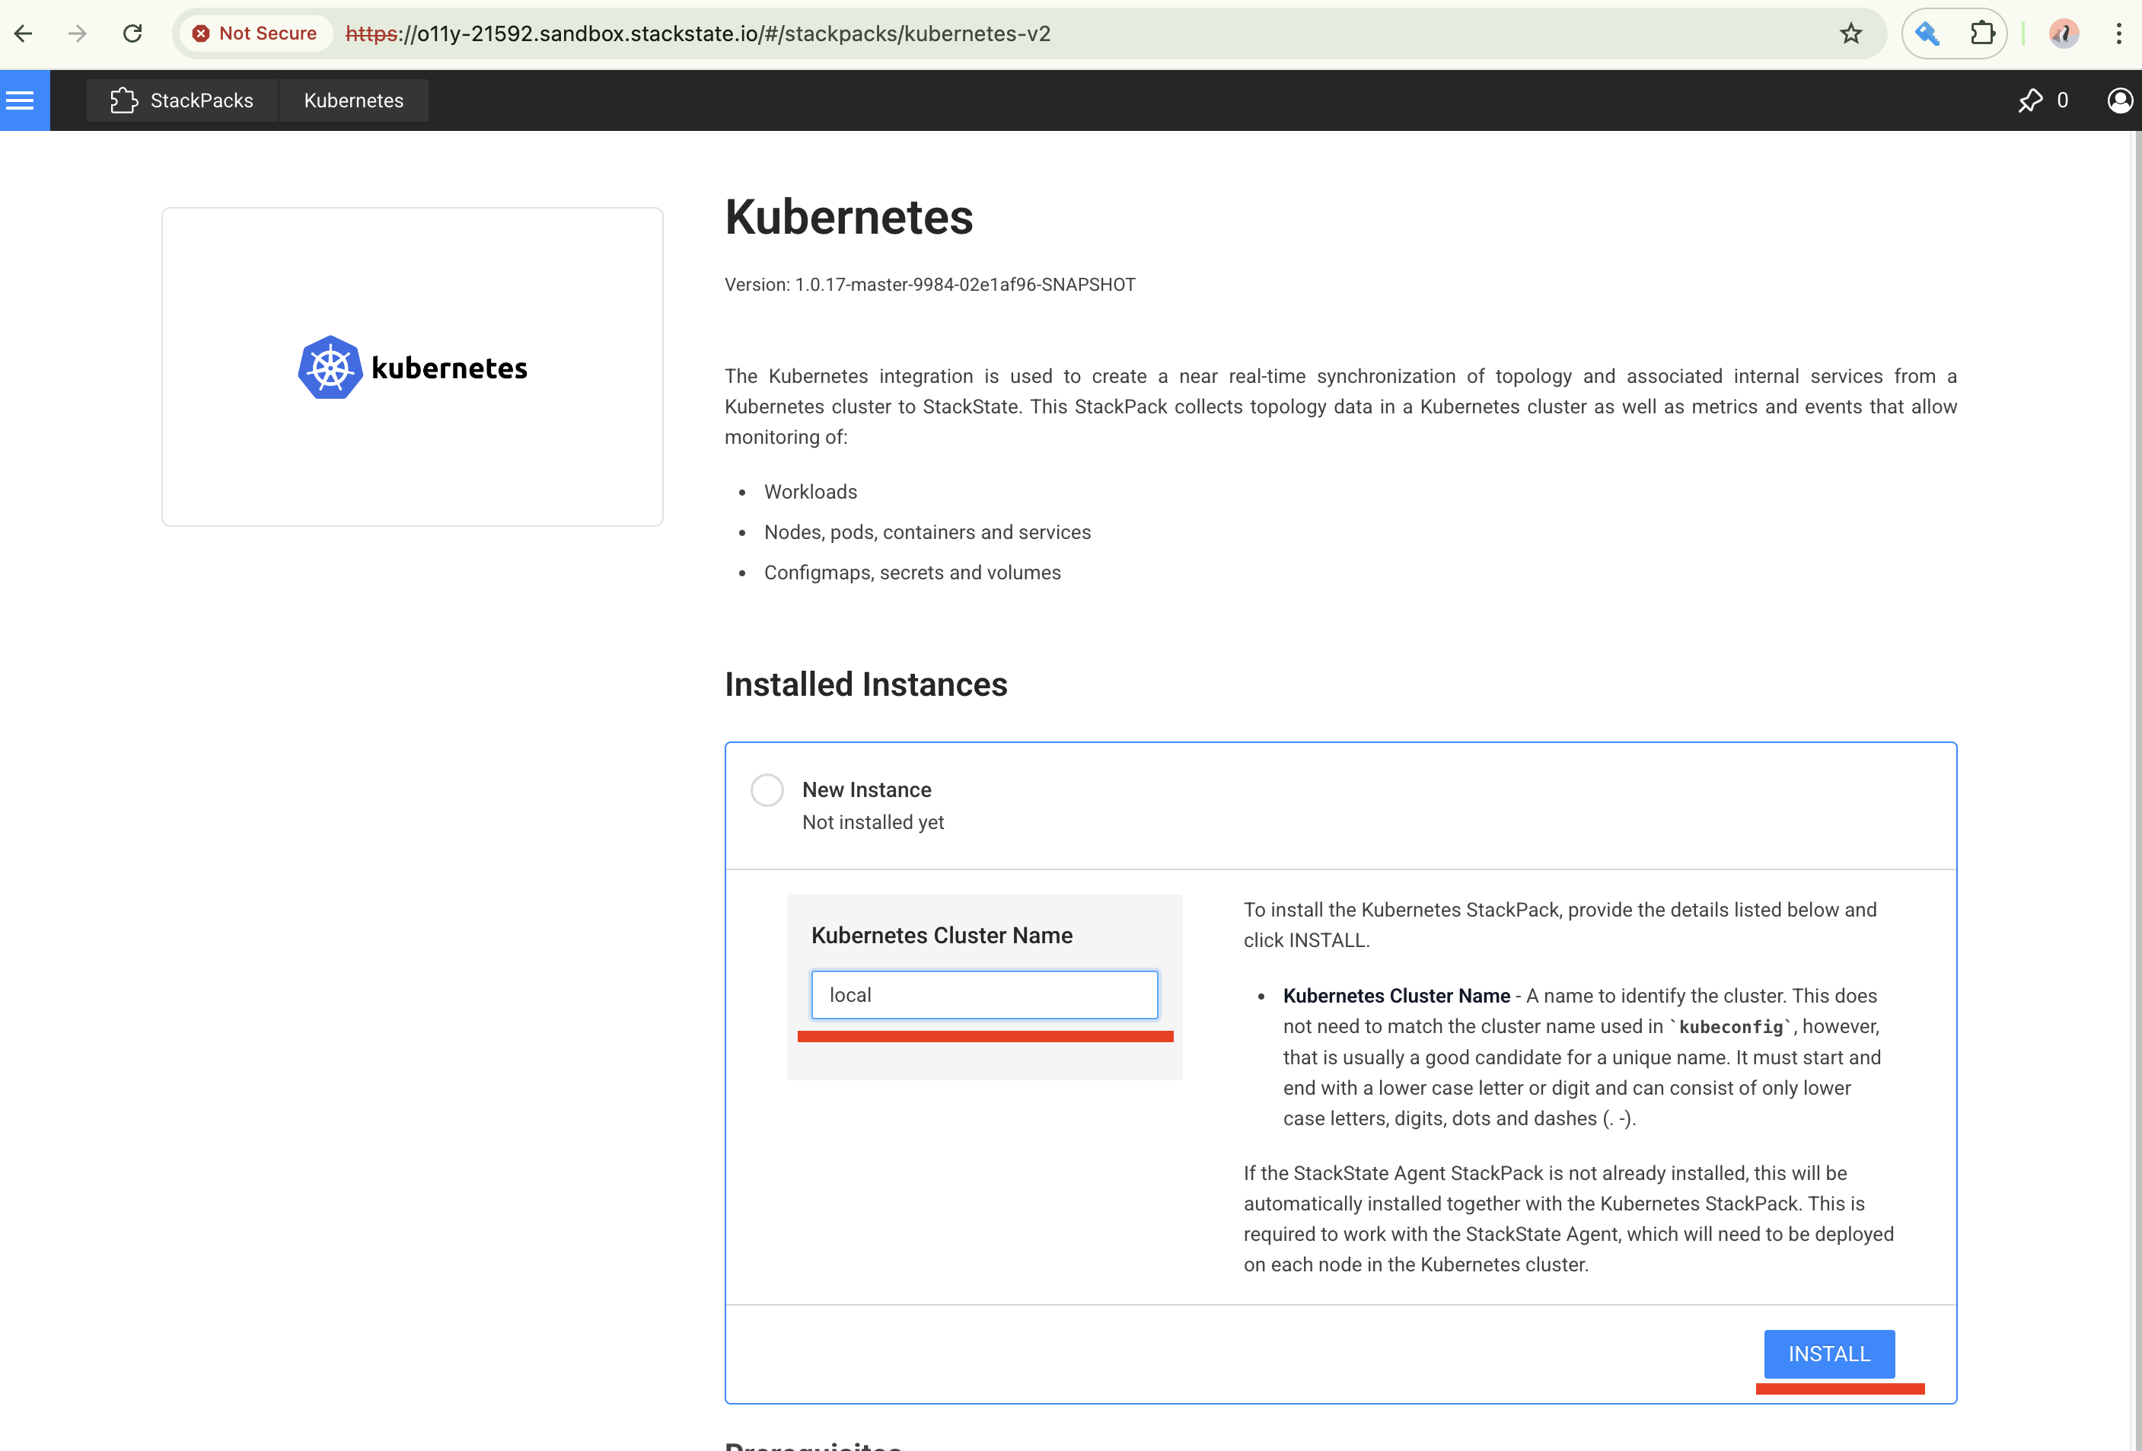Open the Not Secure site information badge

coord(255,33)
